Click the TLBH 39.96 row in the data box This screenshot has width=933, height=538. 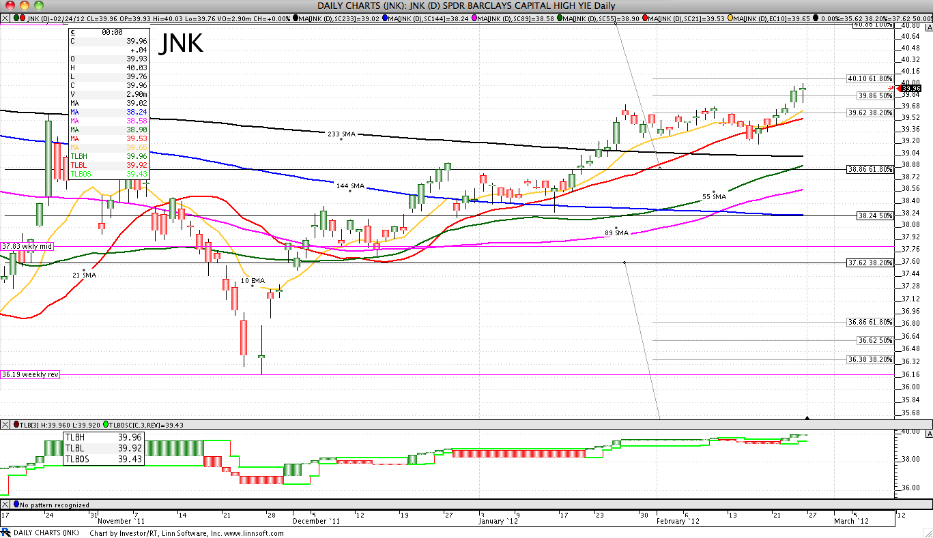click(x=109, y=156)
